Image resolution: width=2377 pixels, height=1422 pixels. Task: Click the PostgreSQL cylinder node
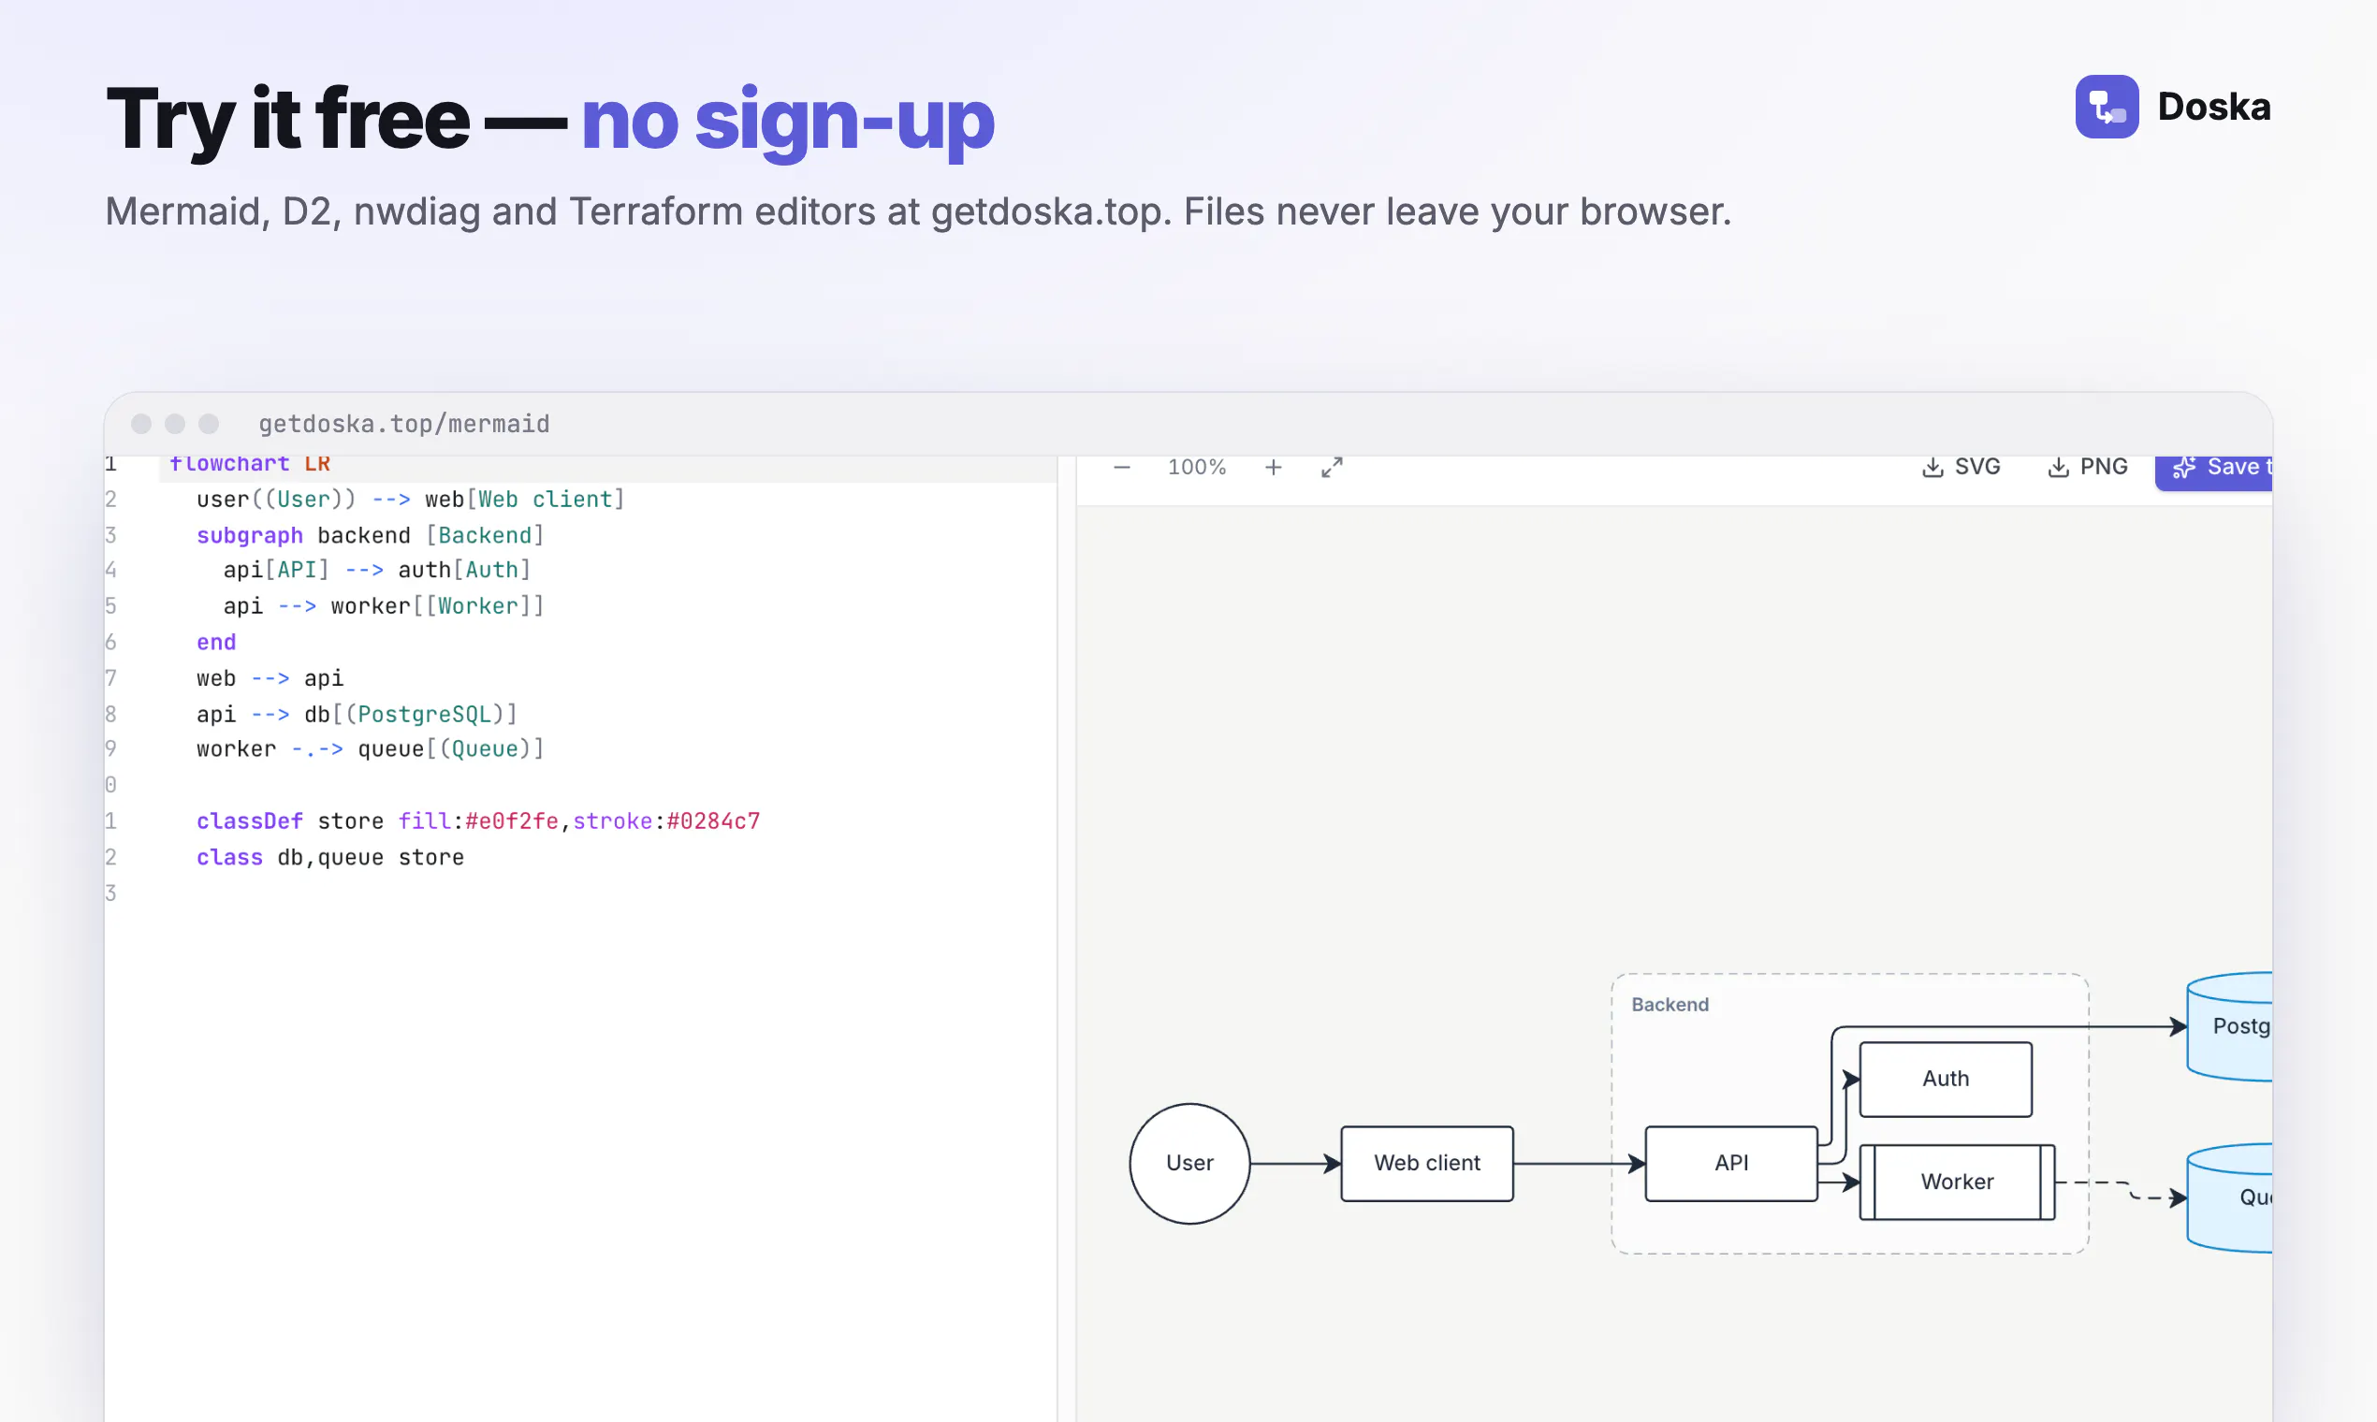tap(2229, 1026)
